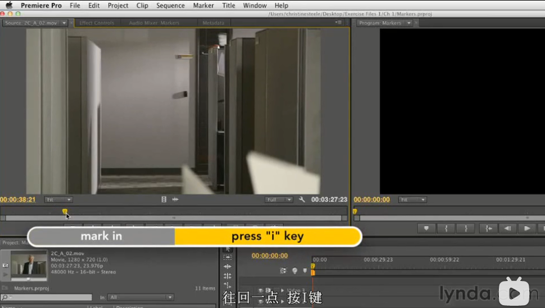This screenshot has height=308, width=545.
Task: Click Add Marker button in Program monitor
Action: coord(426,228)
